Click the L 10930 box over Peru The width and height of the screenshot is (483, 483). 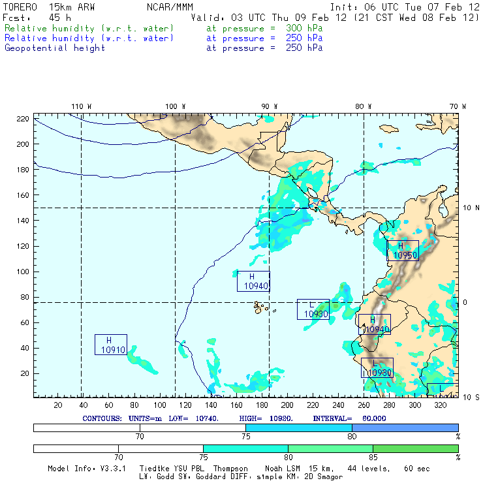coord(377,367)
